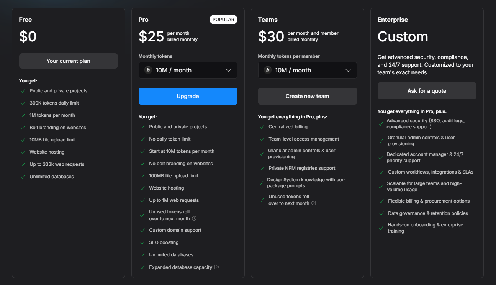Click checkmark next to 300K tokens daily limit

(23, 103)
